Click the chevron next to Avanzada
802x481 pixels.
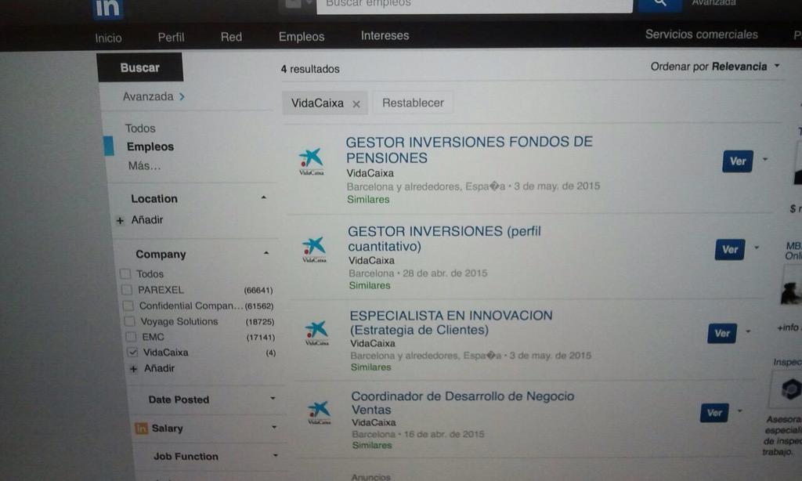182,96
